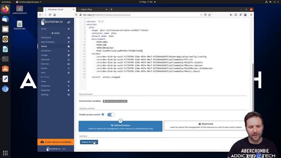The width and height of the screenshot is (281, 158).
Task: Click the restart: unless-stopped line
Action: point(106,77)
